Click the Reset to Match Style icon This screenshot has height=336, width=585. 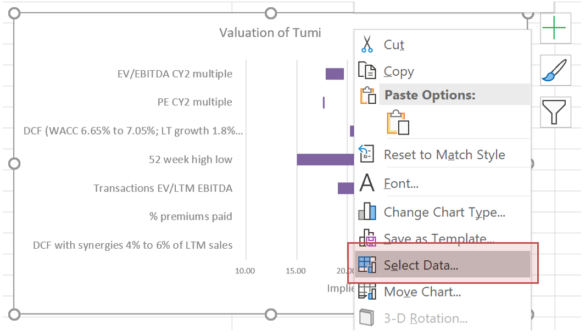pyautogui.click(x=367, y=154)
